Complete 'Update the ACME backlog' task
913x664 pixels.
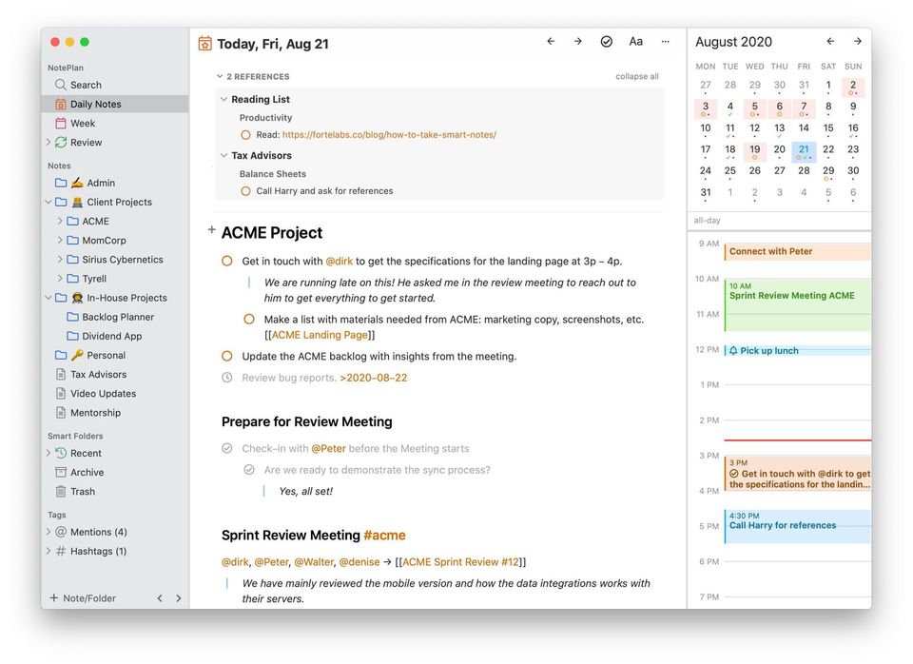pyautogui.click(x=227, y=357)
